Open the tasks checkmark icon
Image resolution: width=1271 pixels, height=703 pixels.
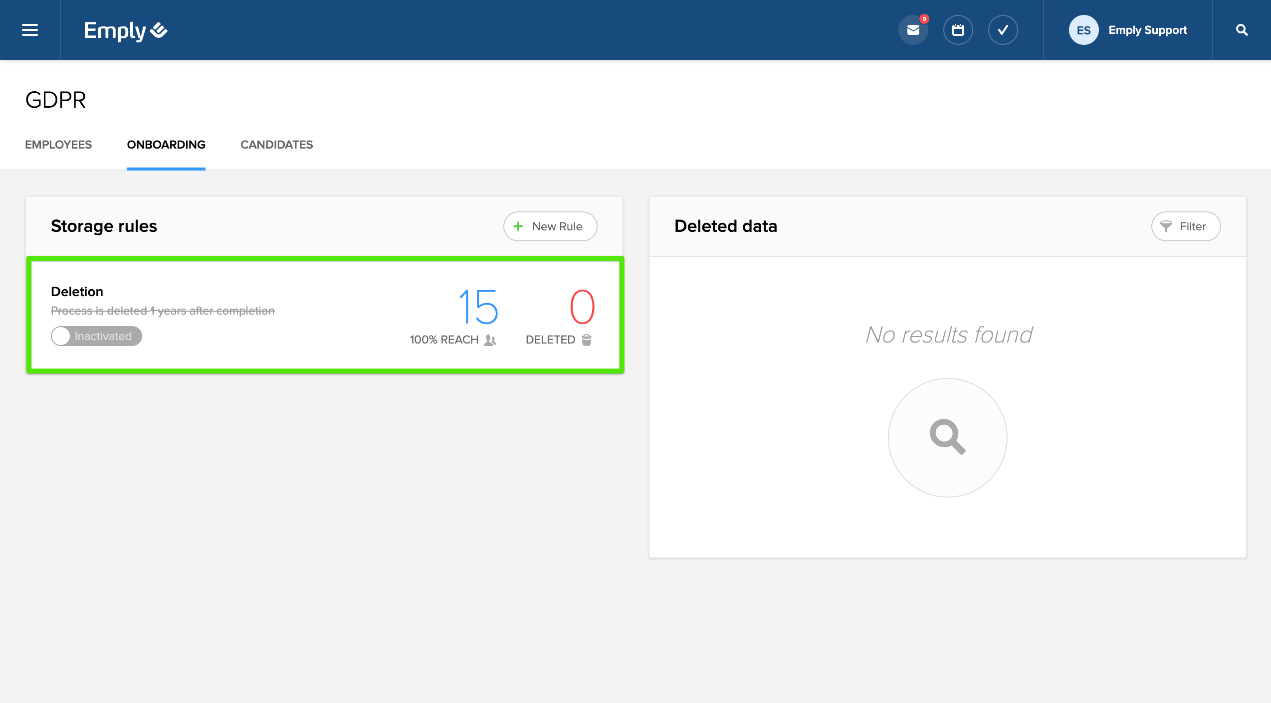[1003, 30]
